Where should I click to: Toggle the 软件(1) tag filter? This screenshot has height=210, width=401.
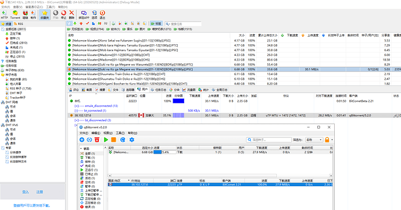(x=113, y=29)
